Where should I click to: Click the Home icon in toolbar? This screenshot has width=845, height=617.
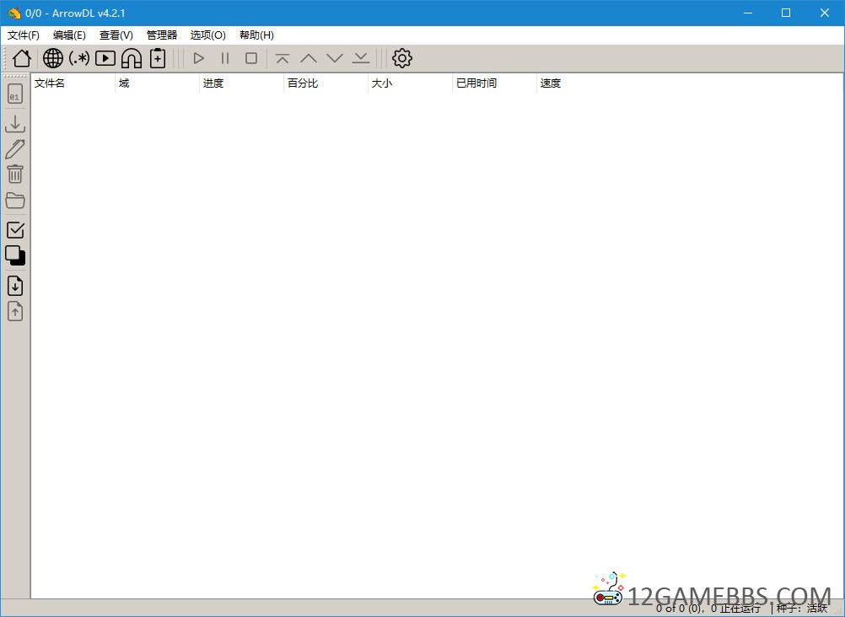(22, 58)
